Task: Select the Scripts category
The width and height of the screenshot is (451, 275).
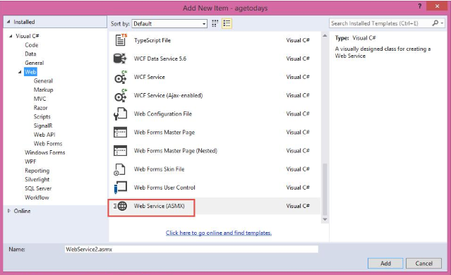Action: [x=42, y=116]
